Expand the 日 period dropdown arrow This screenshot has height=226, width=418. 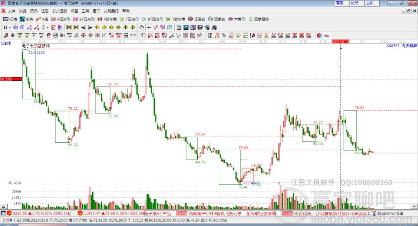tap(10, 27)
